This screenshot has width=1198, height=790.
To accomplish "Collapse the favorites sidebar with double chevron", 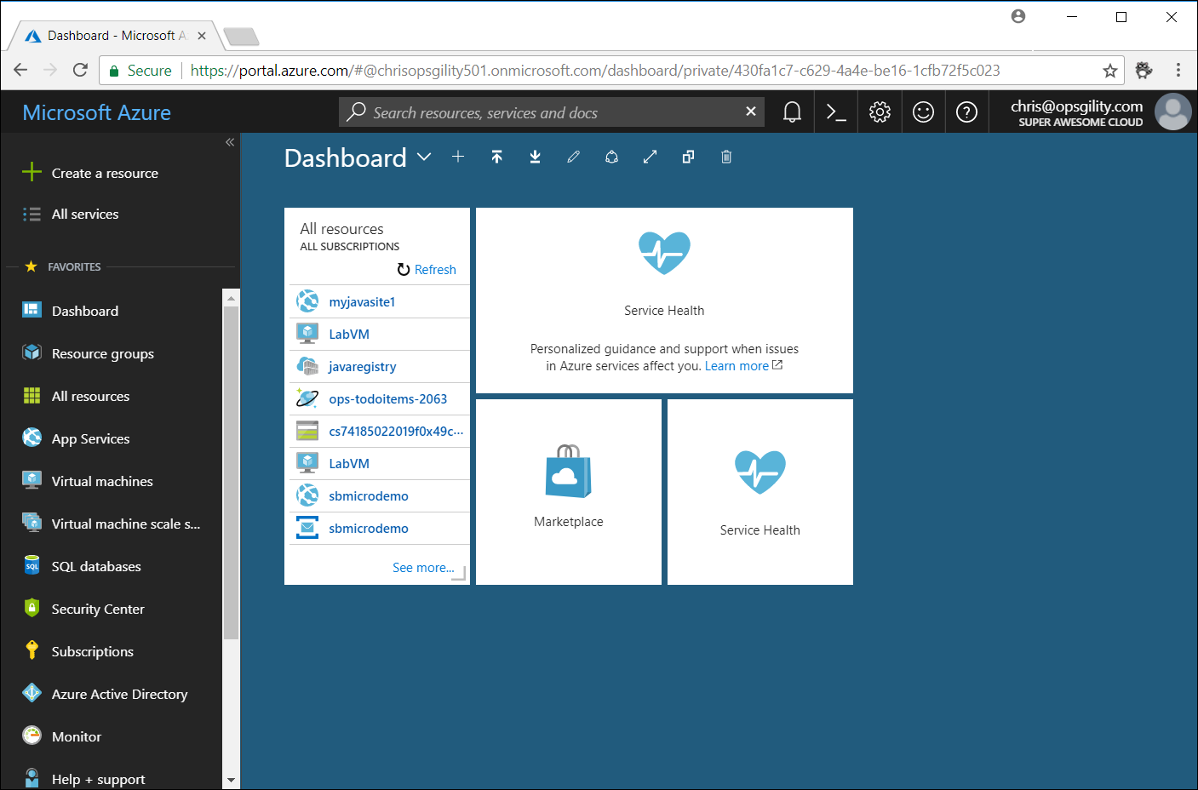I will [x=229, y=143].
